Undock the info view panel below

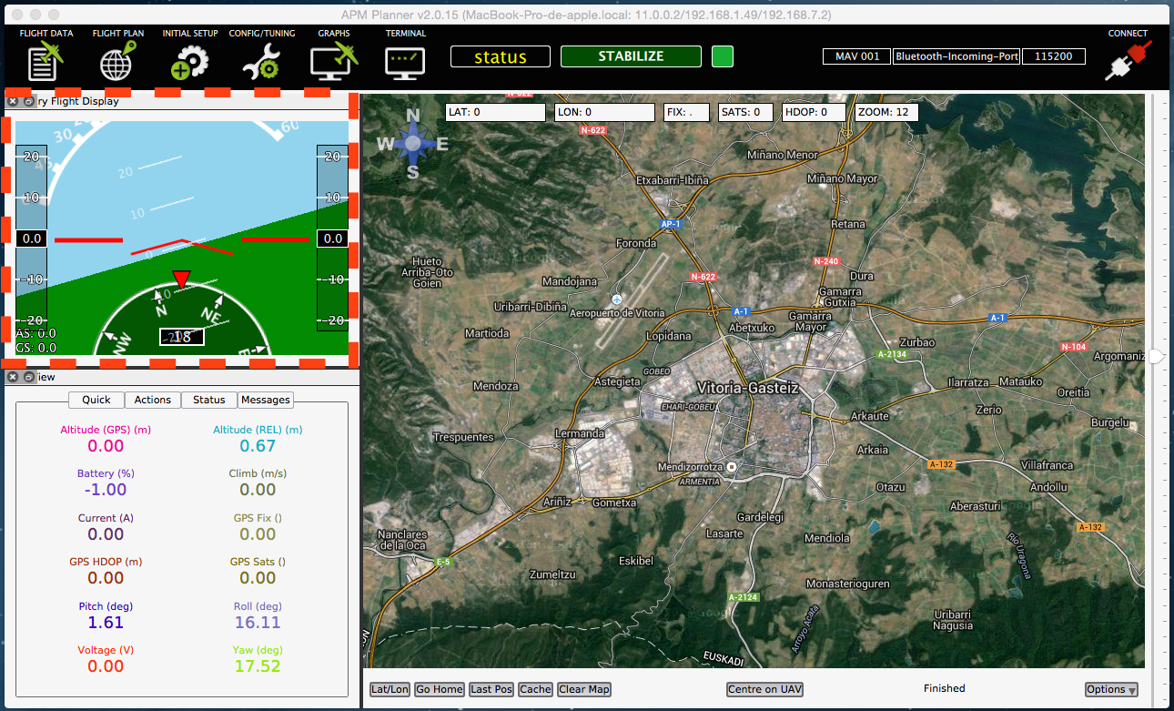(28, 377)
